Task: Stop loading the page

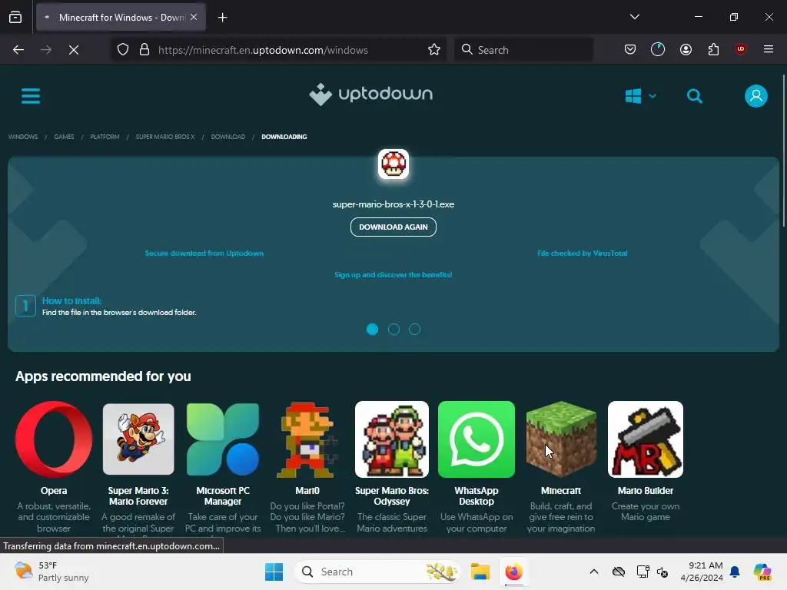Action: [x=74, y=50]
